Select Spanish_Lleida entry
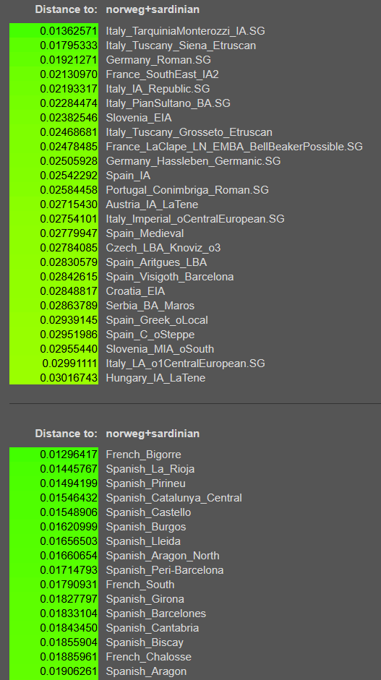 tap(143, 541)
